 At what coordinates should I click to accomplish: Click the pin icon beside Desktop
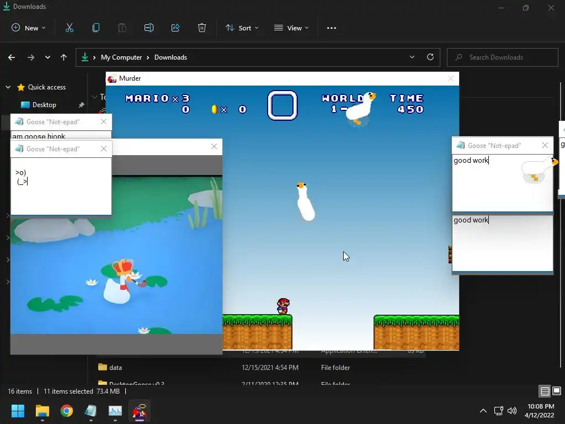(x=82, y=105)
